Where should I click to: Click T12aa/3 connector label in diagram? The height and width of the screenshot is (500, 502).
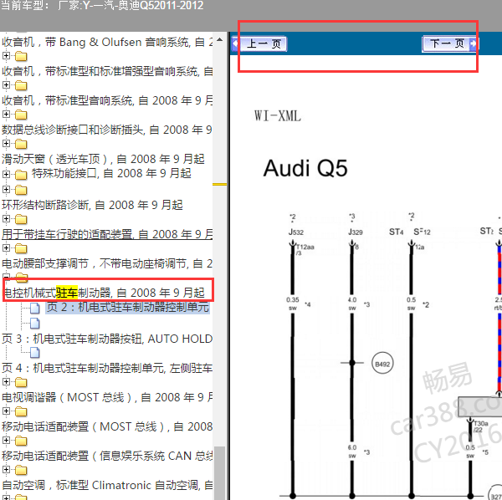pyautogui.click(x=305, y=249)
